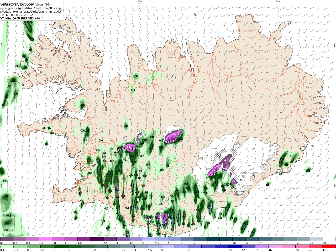Click the medium green 0.5–0.8 swatch in the lower legend row
This screenshot has width=336, height=252.
33,246
